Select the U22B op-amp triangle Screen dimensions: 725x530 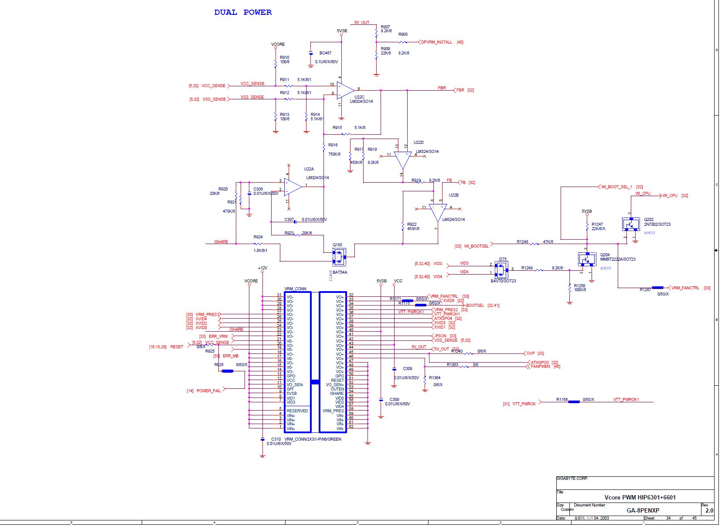point(437,213)
